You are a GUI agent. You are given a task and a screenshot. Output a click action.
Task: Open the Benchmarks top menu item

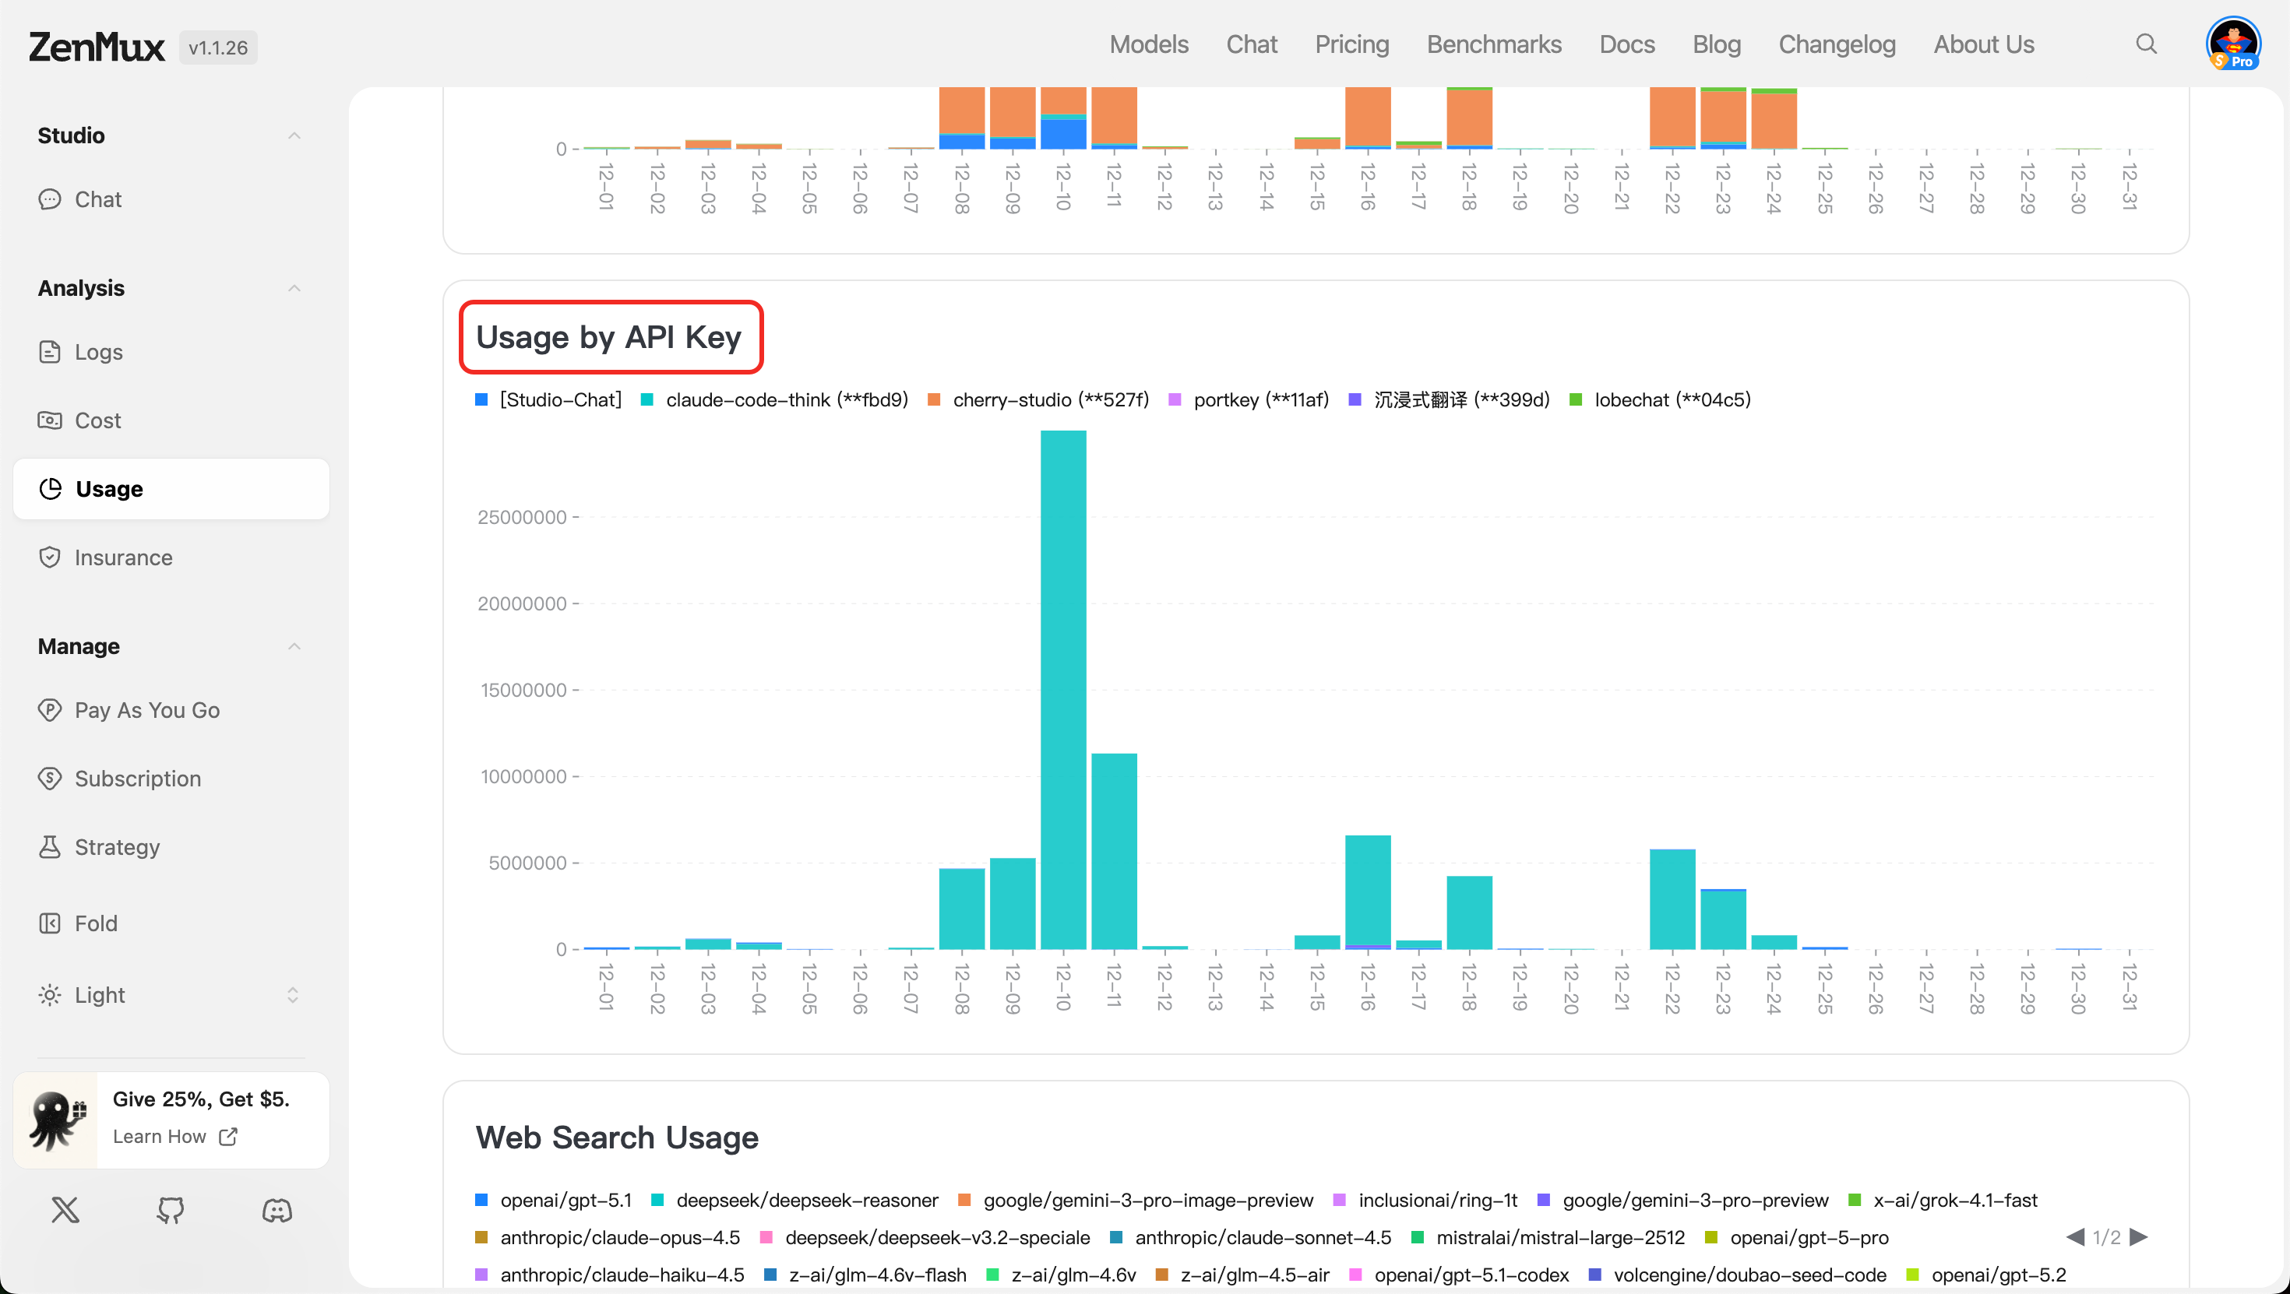point(1493,44)
